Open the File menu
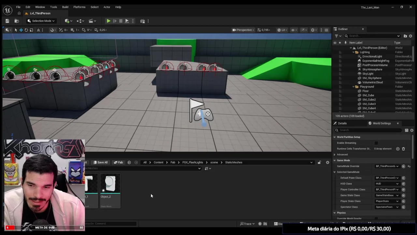 tap(18, 7)
